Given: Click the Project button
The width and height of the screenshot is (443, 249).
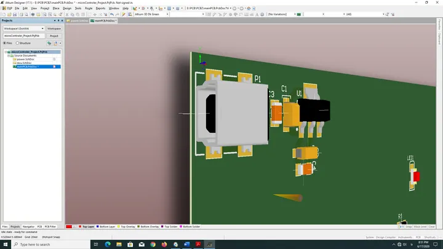Looking at the screenshot, I should click(54, 36).
